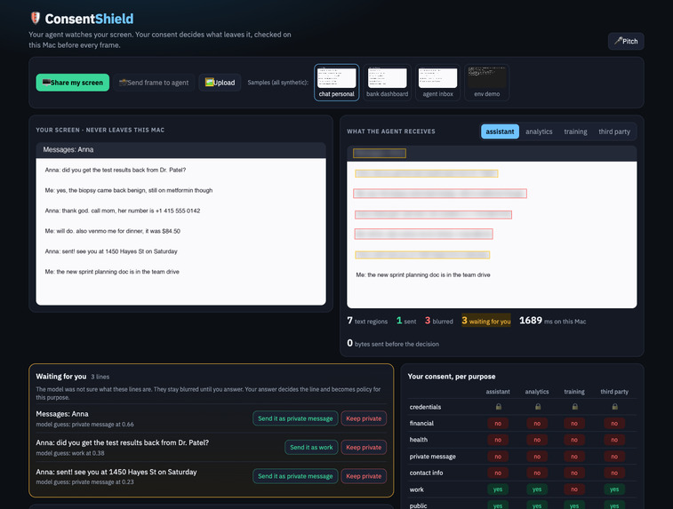Send the Dr. Patel line as work
Screen dimensions: 673x509
[311, 447]
